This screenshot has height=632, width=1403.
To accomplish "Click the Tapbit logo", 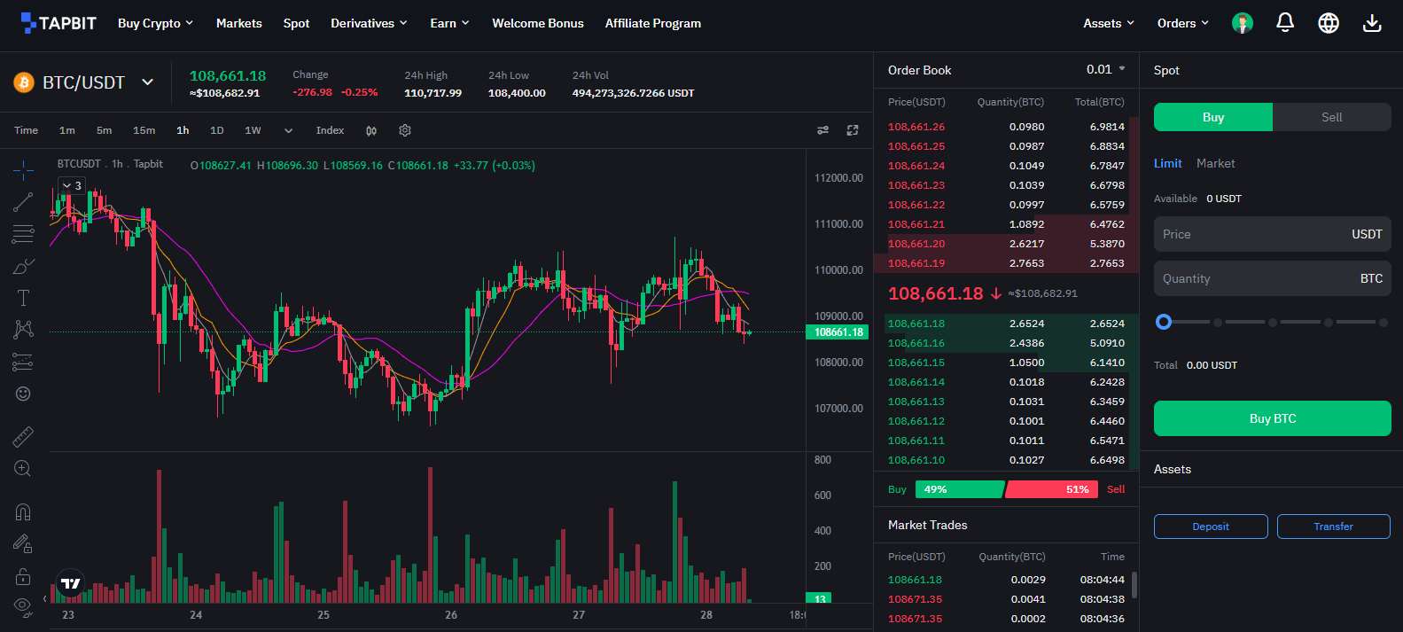I will pos(58,23).
